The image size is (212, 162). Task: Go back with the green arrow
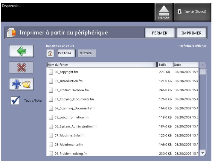[21, 51]
